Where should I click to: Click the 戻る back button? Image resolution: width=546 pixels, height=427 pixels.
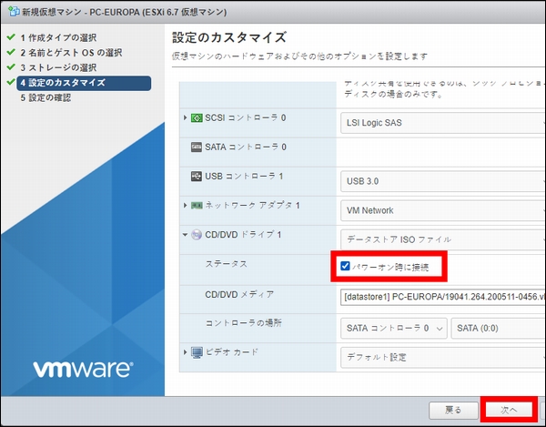pos(453,411)
